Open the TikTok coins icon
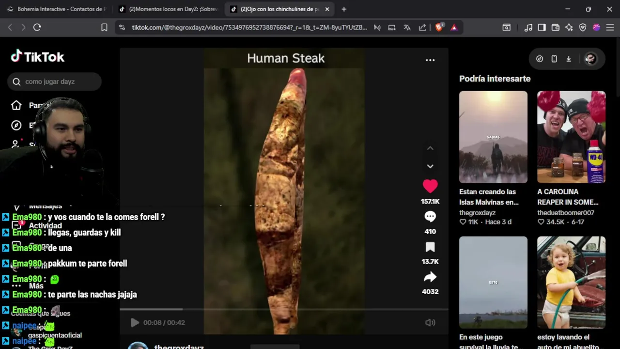This screenshot has height=349, width=620. click(x=540, y=59)
